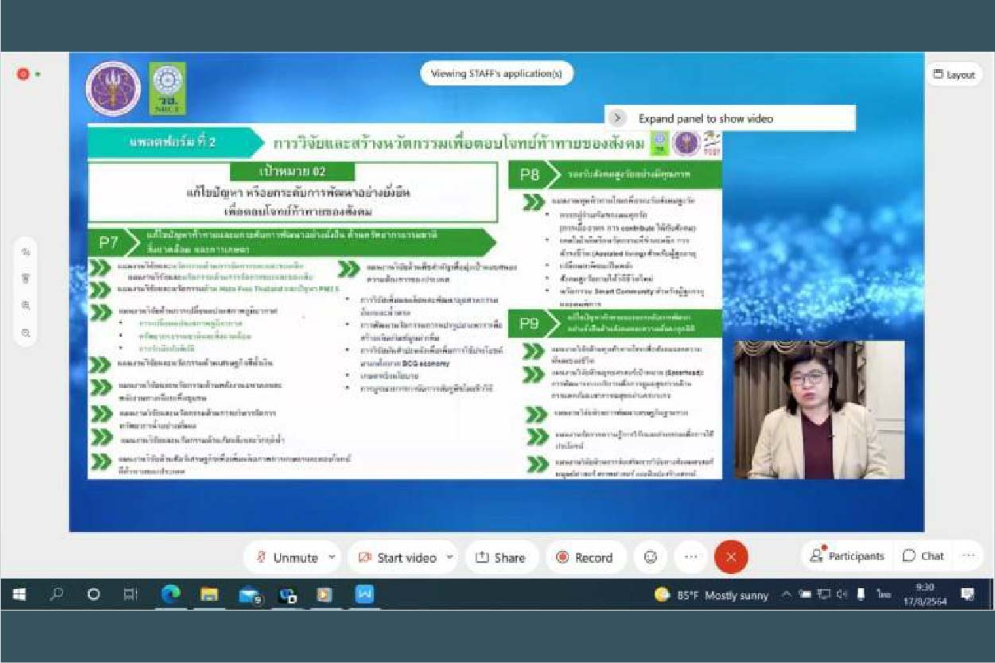The width and height of the screenshot is (995, 663).
Task: Expand the panel to show video
Action: (617, 118)
